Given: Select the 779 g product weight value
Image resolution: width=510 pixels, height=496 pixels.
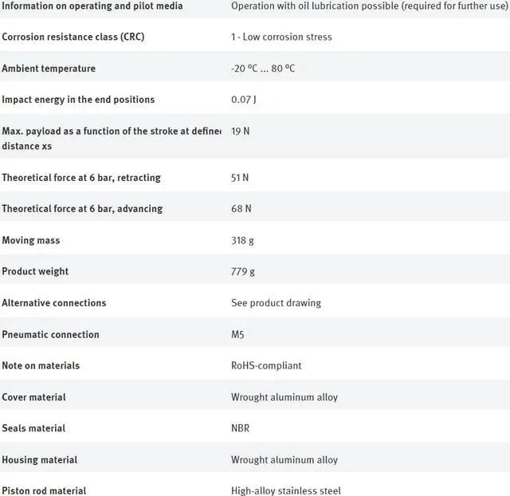Looking at the screenshot, I should pos(243,272).
